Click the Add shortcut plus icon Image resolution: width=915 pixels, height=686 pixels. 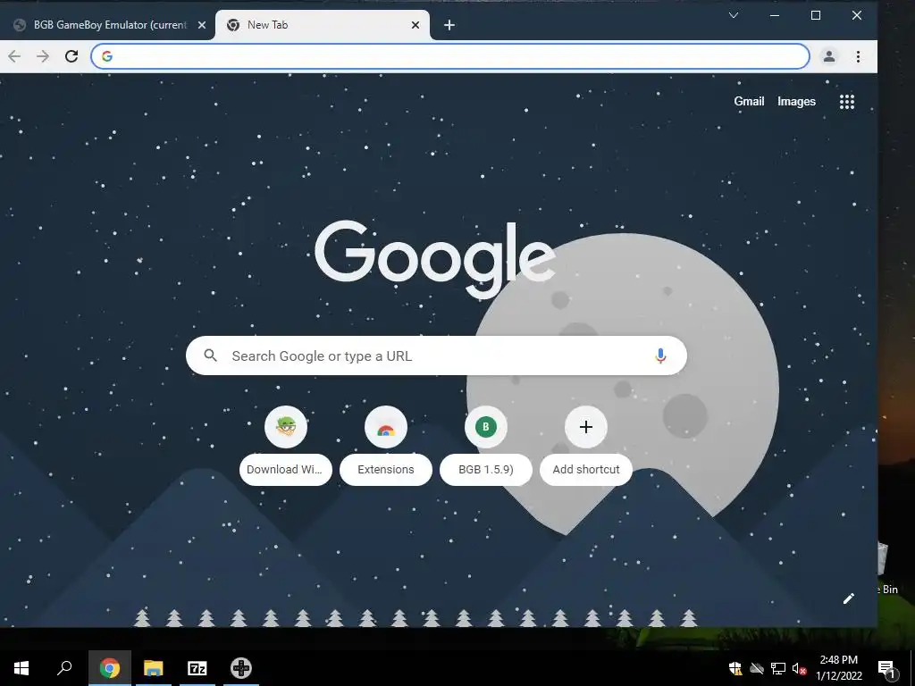pos(586,427)
